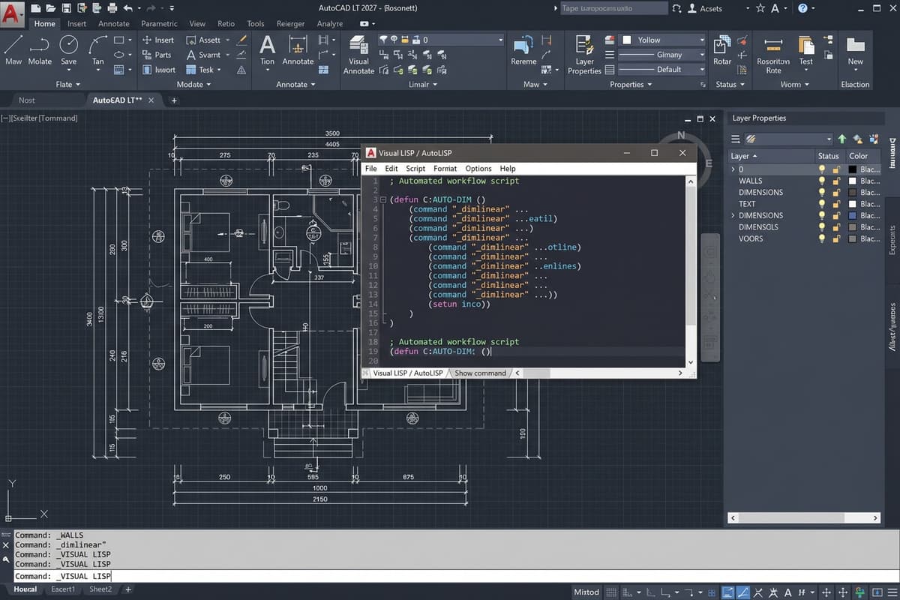
Task: Click the Rereme icon in Maw panel
Action: tap(523, 45)
